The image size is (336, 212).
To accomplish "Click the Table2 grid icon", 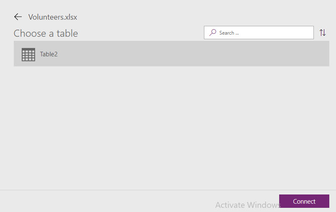I will click(x=28, y=54).
